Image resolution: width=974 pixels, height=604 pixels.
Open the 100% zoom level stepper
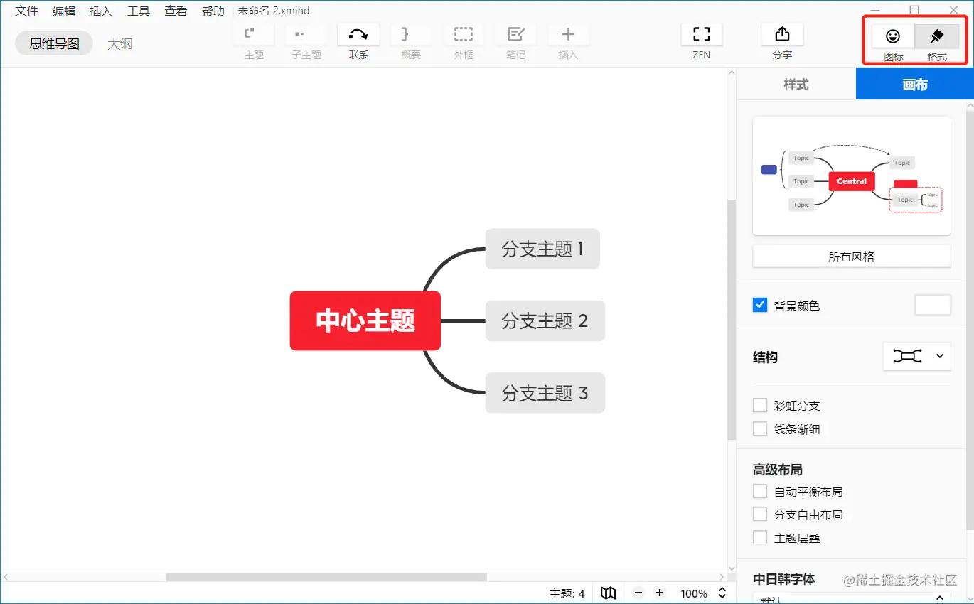[722, 593]
